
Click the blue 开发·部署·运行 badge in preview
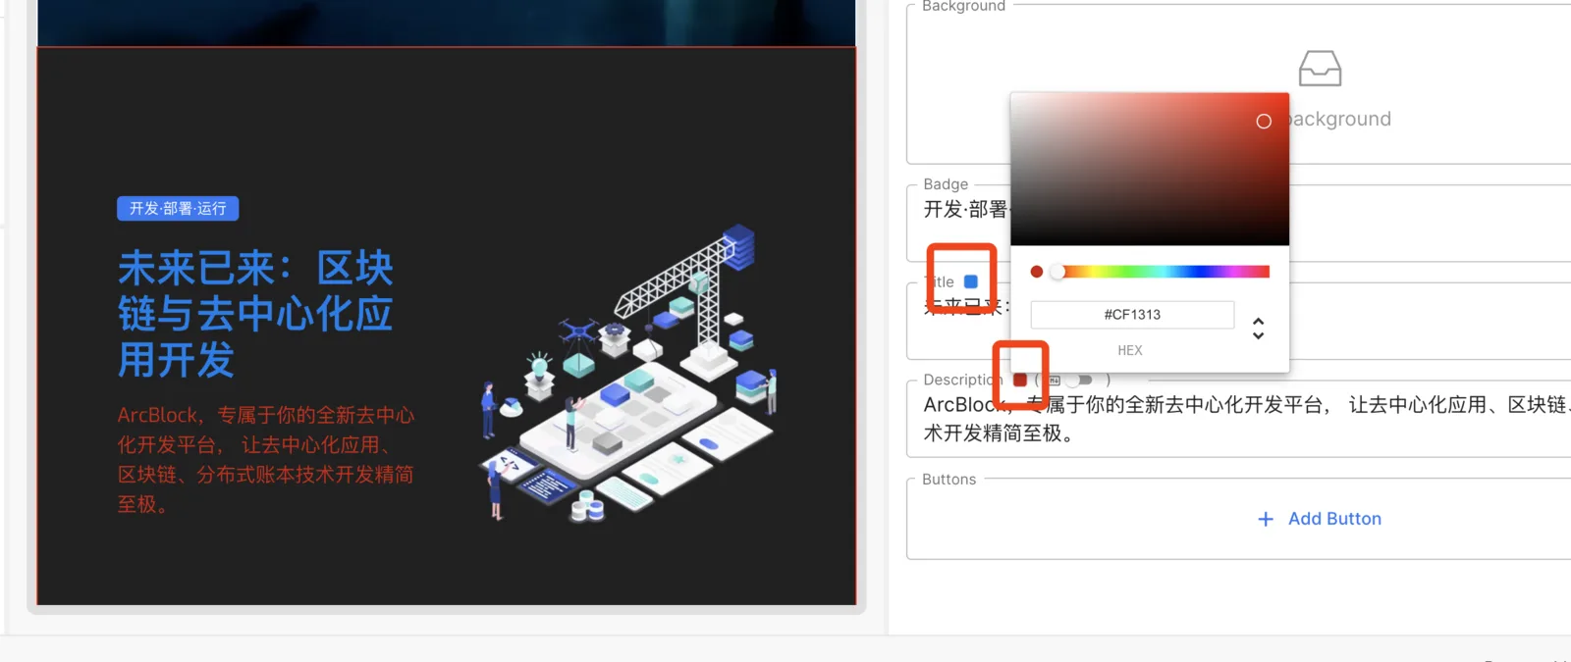[178, 209]
